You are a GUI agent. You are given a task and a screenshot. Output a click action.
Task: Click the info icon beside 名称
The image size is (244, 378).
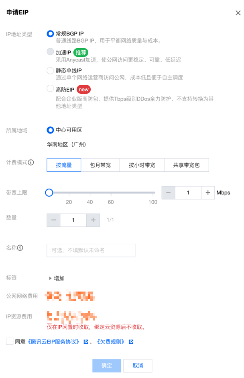20,248
